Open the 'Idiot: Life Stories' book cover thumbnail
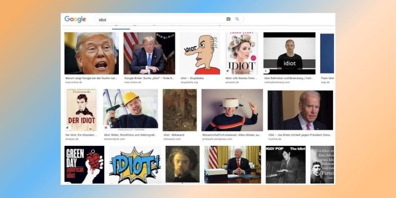396x198 pixels. 241,53
